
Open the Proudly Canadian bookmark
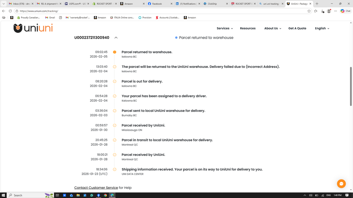click(29, 18)
